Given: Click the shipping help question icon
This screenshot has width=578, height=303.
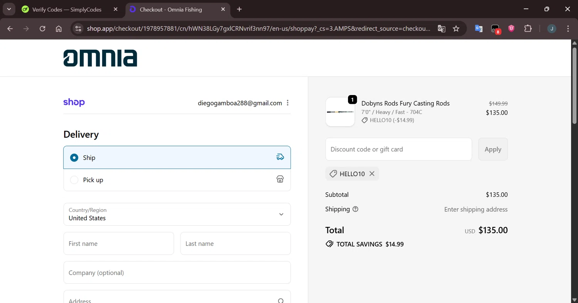Looking at the screenshot, I should tap(355, 209).
